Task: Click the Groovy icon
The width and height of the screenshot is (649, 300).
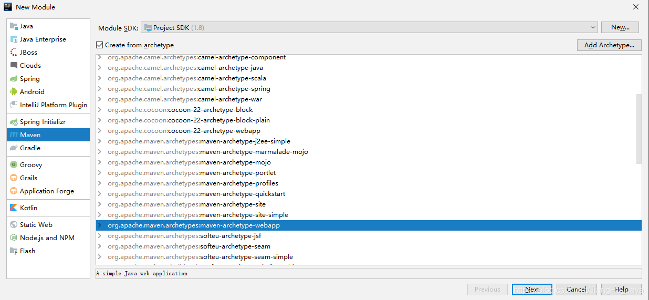Action: click(14, 165)
